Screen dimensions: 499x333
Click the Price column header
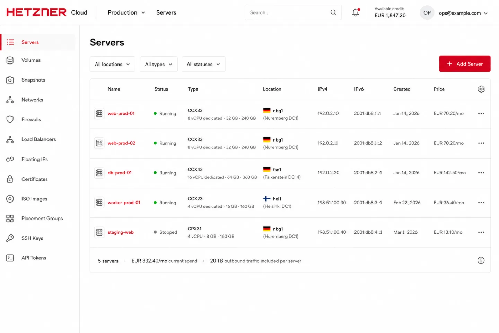click(439, 89)
